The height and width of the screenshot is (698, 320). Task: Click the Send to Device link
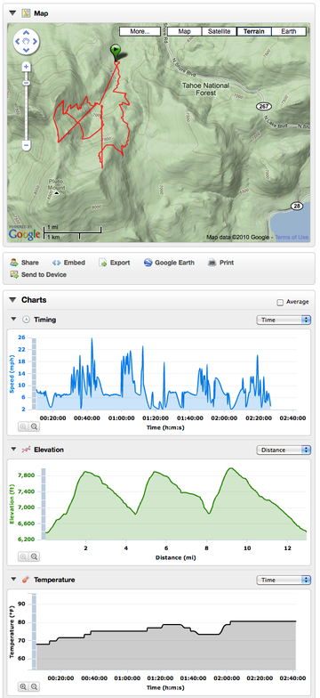click(x=44, y=274)
